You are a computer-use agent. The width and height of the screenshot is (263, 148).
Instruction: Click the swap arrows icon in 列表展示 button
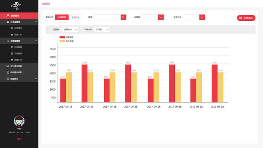[x=241, y=18]
